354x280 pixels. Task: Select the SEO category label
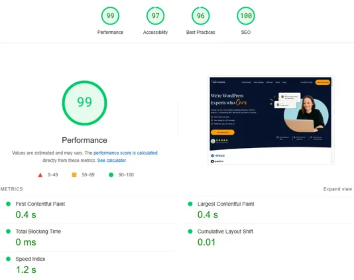[x=246, y=33]
